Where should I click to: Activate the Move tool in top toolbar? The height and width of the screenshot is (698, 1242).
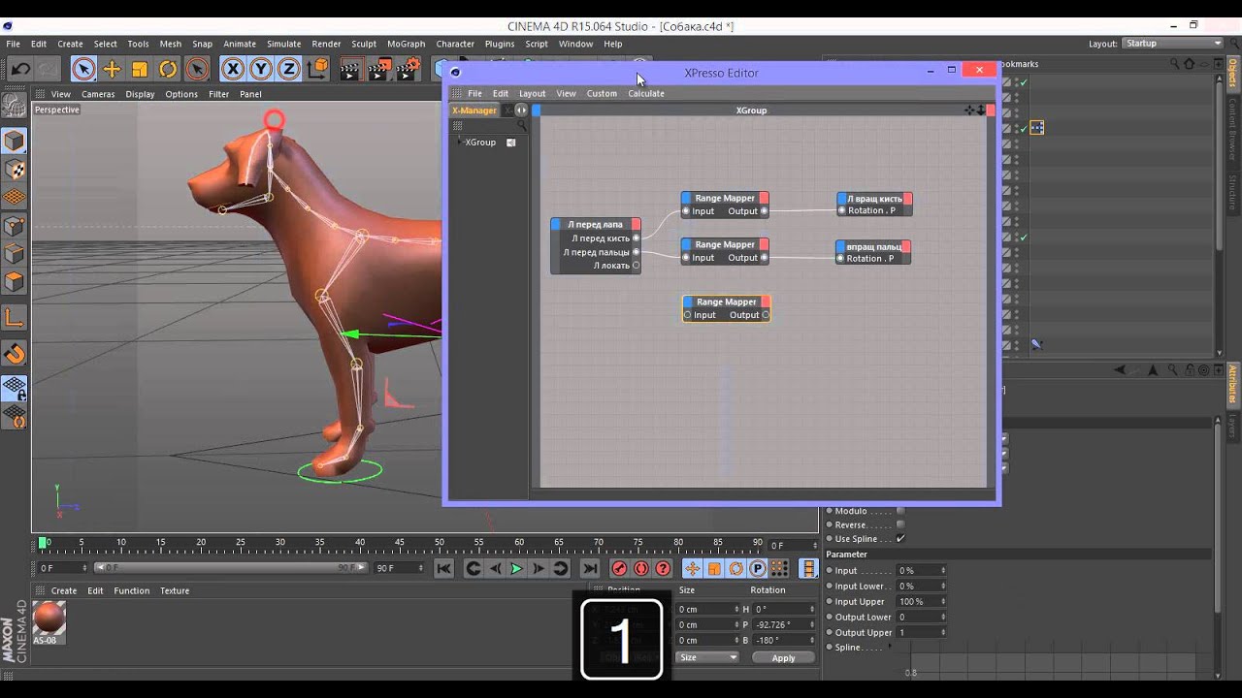point(112,69)
